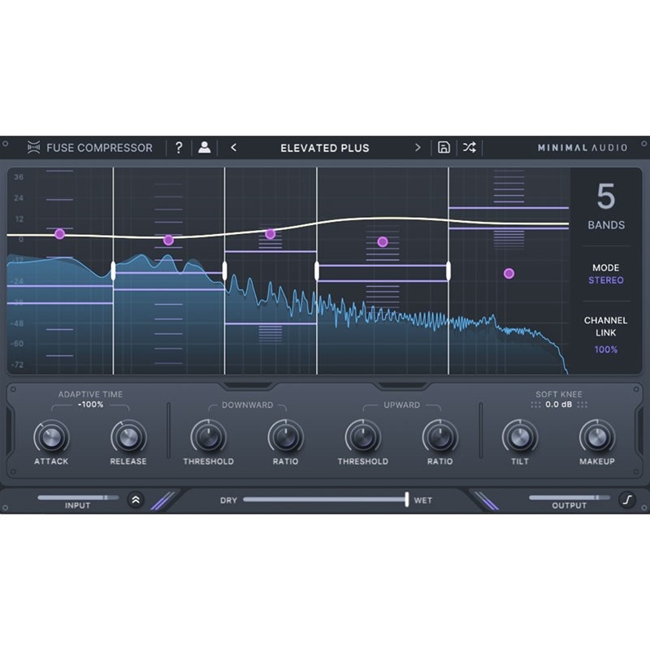Click the dots left of Soft Knee value

tap(535, 405)
